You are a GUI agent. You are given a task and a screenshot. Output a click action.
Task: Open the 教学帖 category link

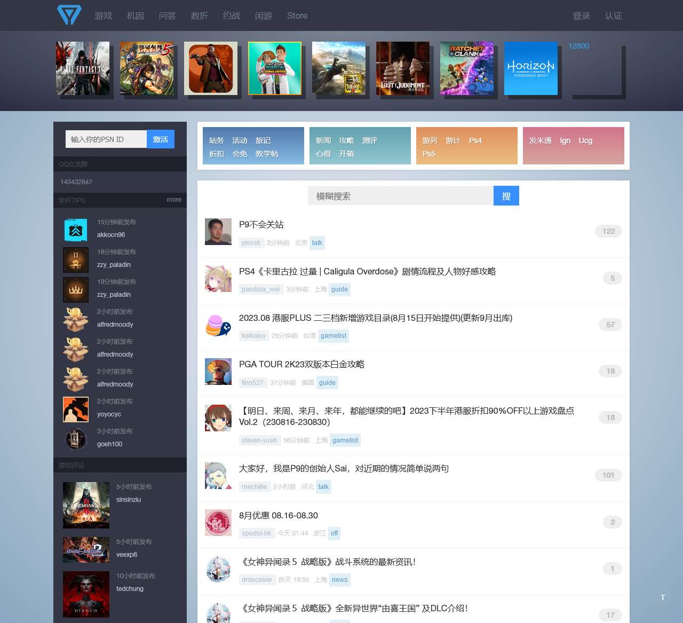tap(267, 154)
